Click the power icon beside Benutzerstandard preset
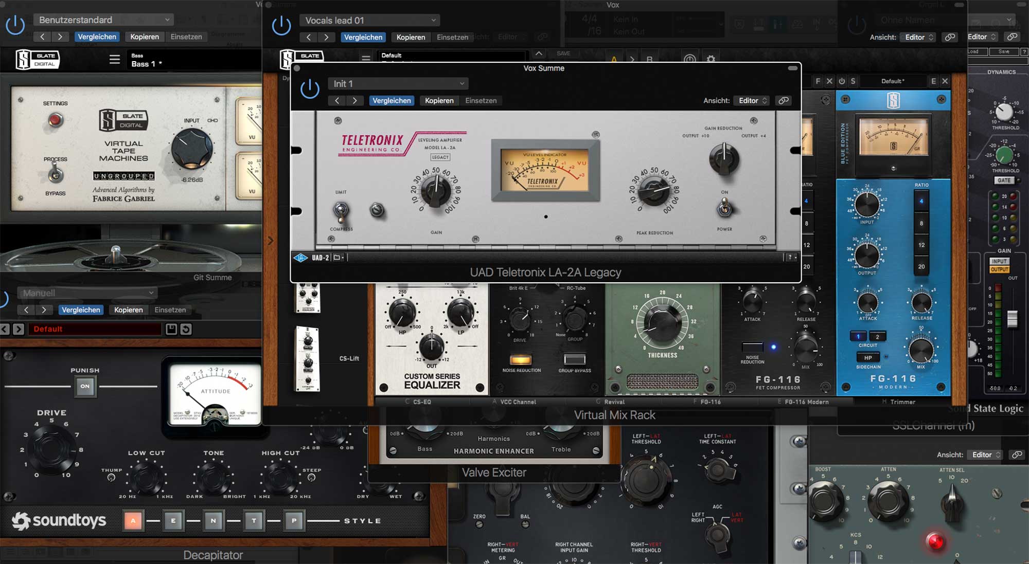The image size is (1029, 564). (15, 25)
